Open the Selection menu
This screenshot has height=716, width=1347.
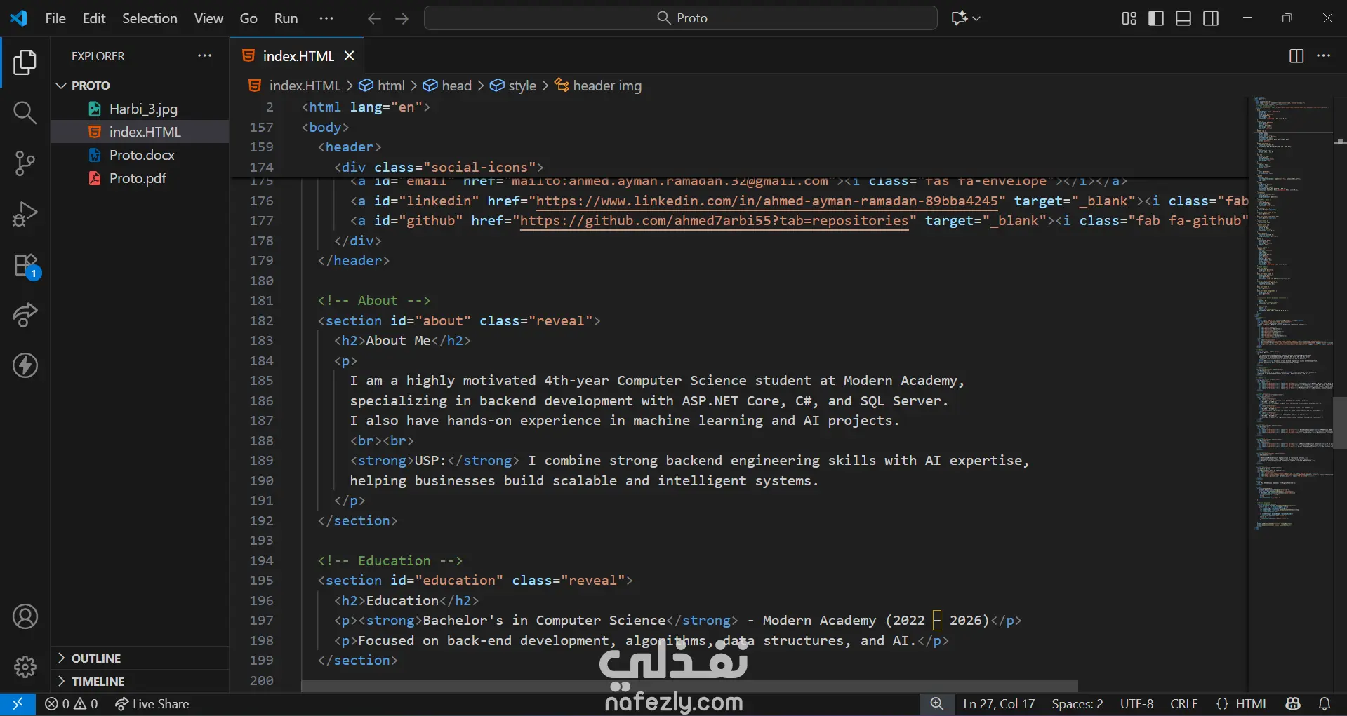[150, 18]
